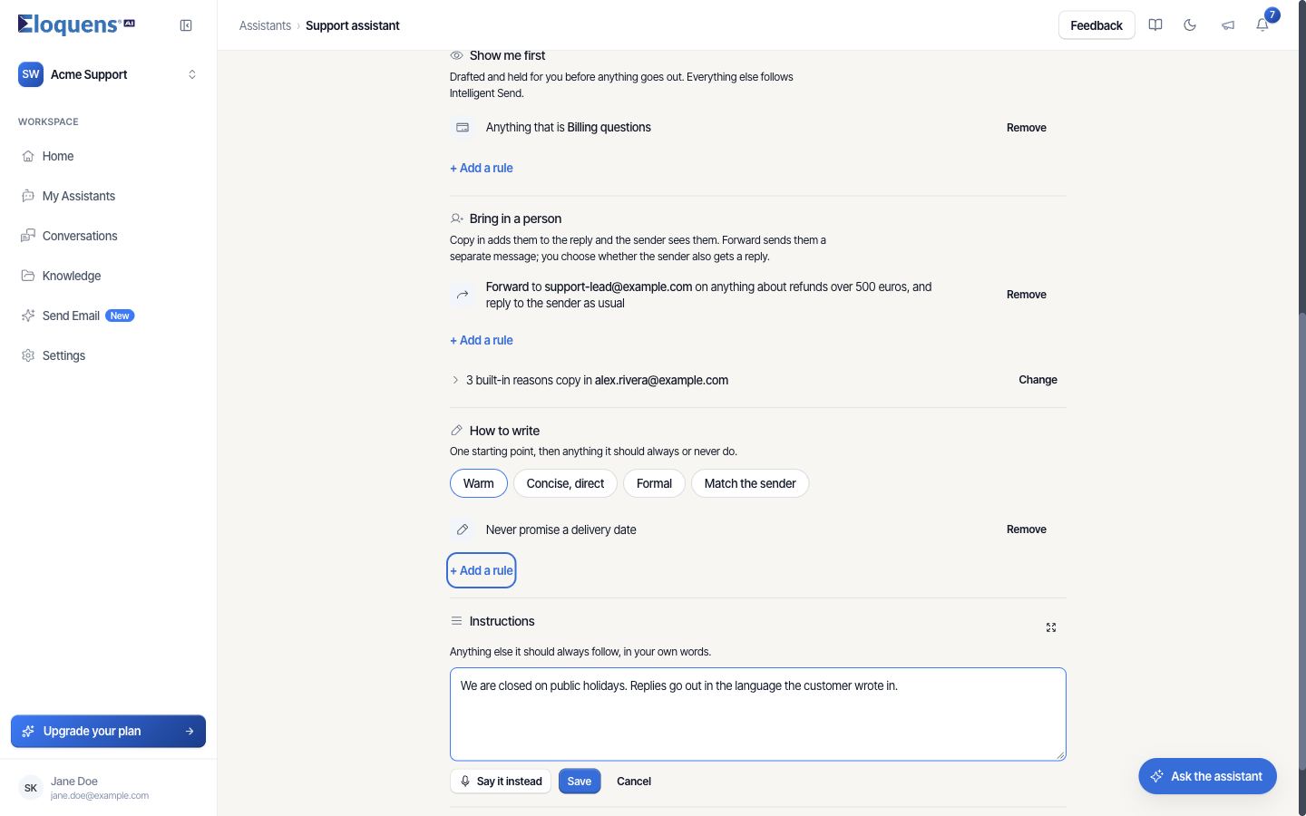Open notifications bell icon
The height and width of the screenshot is (816, 1306).
click(x=1262, y=25)
